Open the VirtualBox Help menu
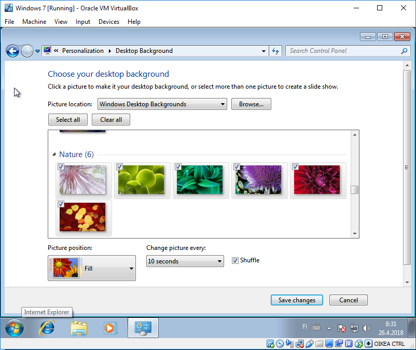The width and height of the screenshot is (416, 350). pyautogui.click(x=134, y=22)
